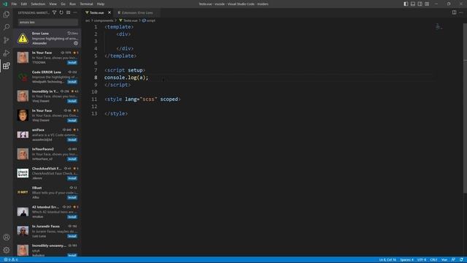This screenshot has height=263, width=467.
Task: Split the editor to the right
Action: tap(454, 12)
